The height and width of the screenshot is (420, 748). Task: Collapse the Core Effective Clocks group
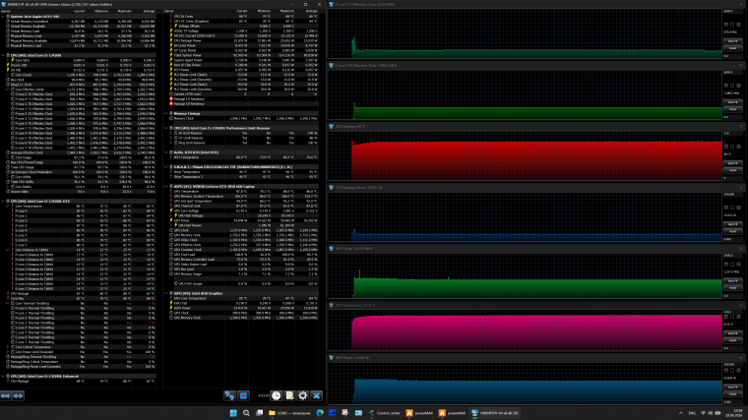click(x=7, y=90)
